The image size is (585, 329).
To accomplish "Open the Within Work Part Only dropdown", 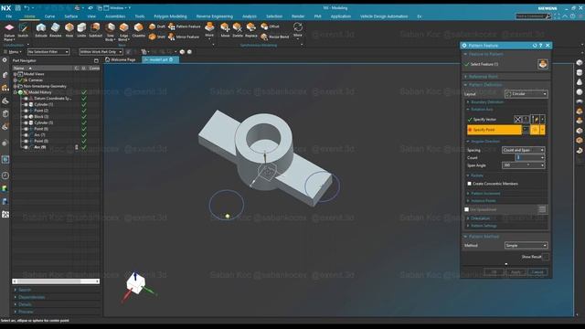I will (101, 52).
